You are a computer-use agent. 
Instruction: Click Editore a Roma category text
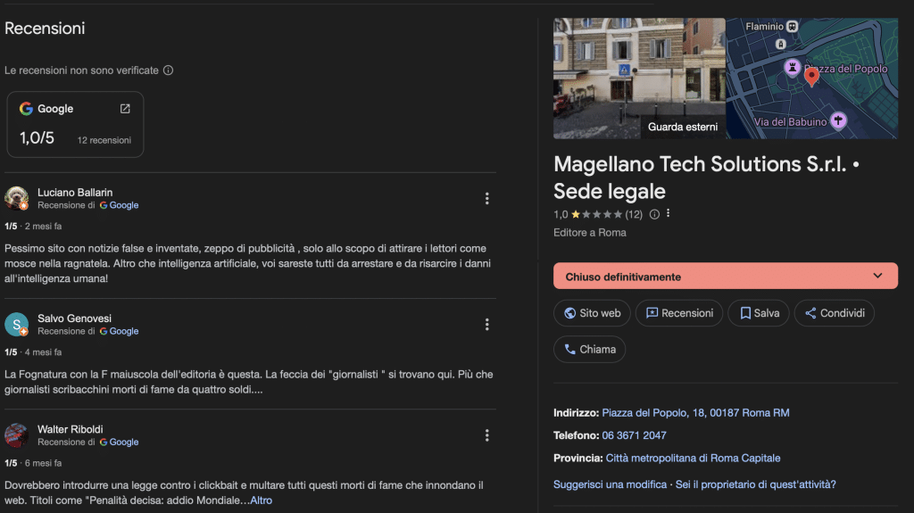[x=589, y=233]
